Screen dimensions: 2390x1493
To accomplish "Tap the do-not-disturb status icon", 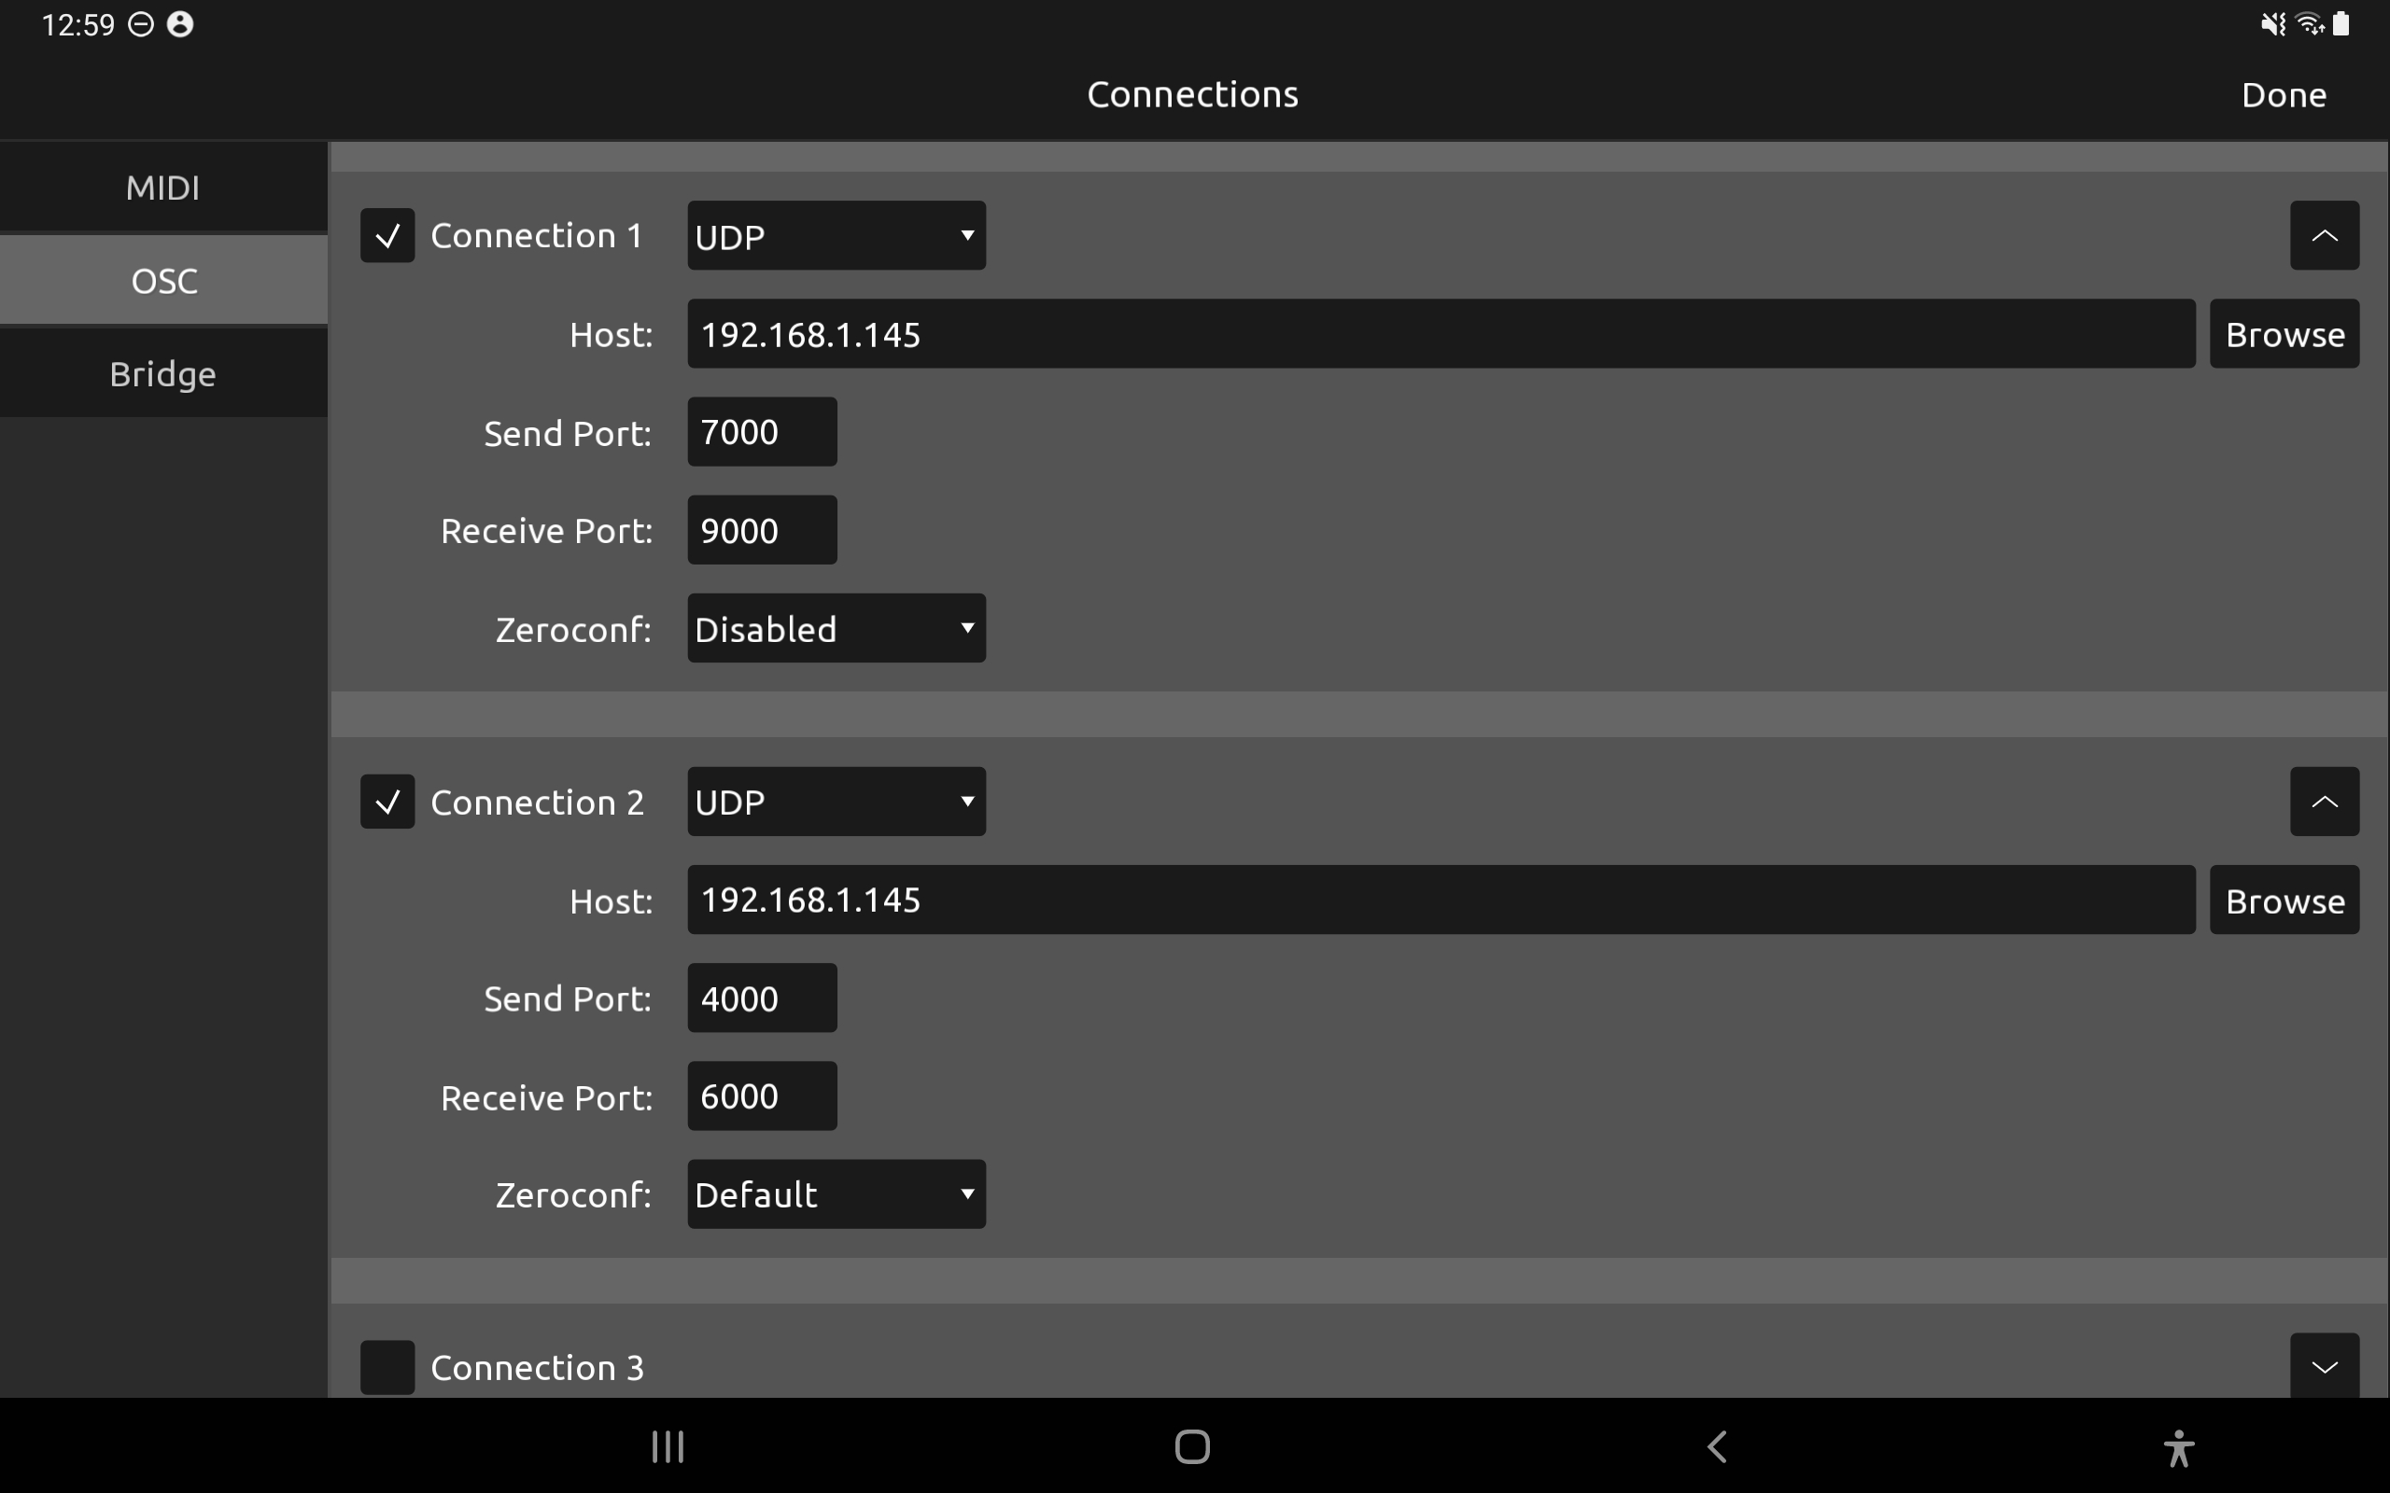I will (140, 24).
